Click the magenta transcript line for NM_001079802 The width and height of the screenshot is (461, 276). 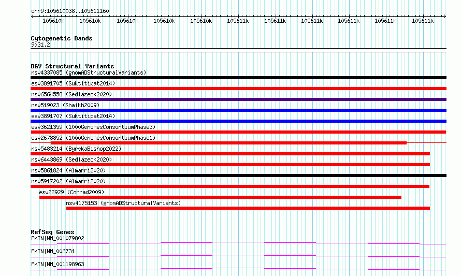coord(238,243)
